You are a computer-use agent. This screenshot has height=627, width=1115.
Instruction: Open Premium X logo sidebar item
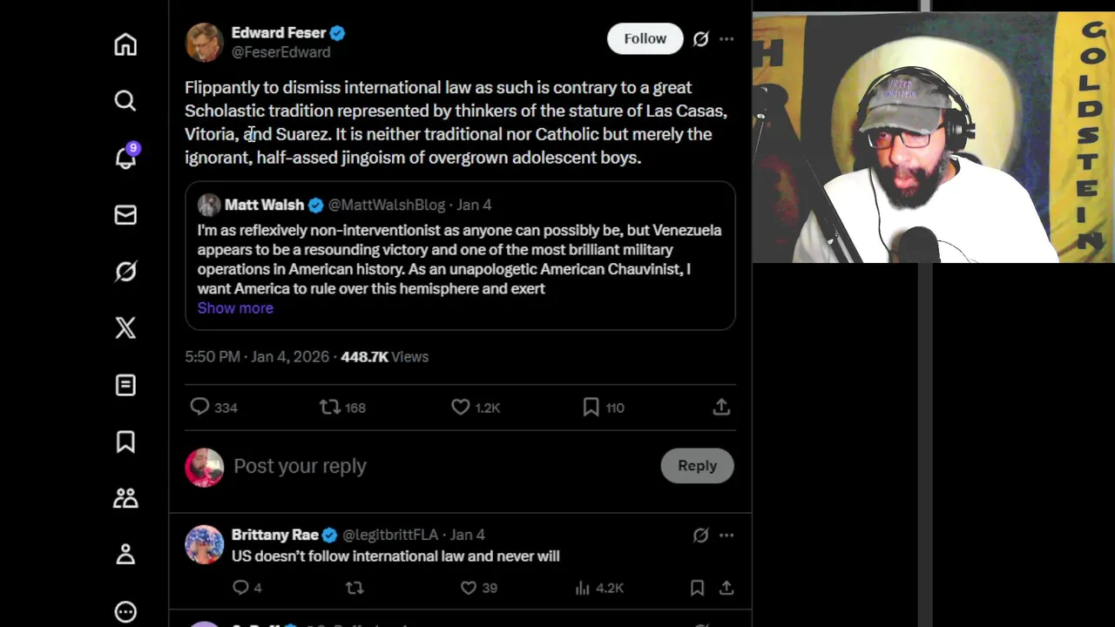tap(125, 328)
